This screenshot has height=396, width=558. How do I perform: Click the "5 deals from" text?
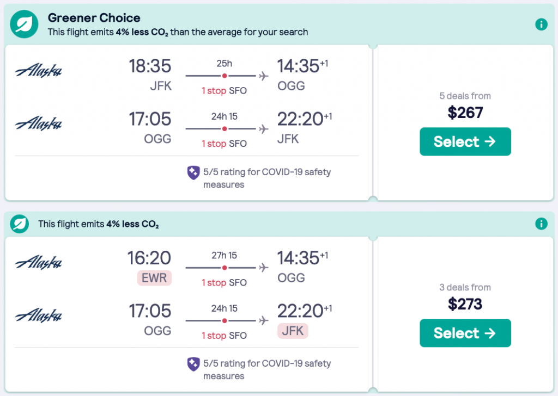click(465, 96)
